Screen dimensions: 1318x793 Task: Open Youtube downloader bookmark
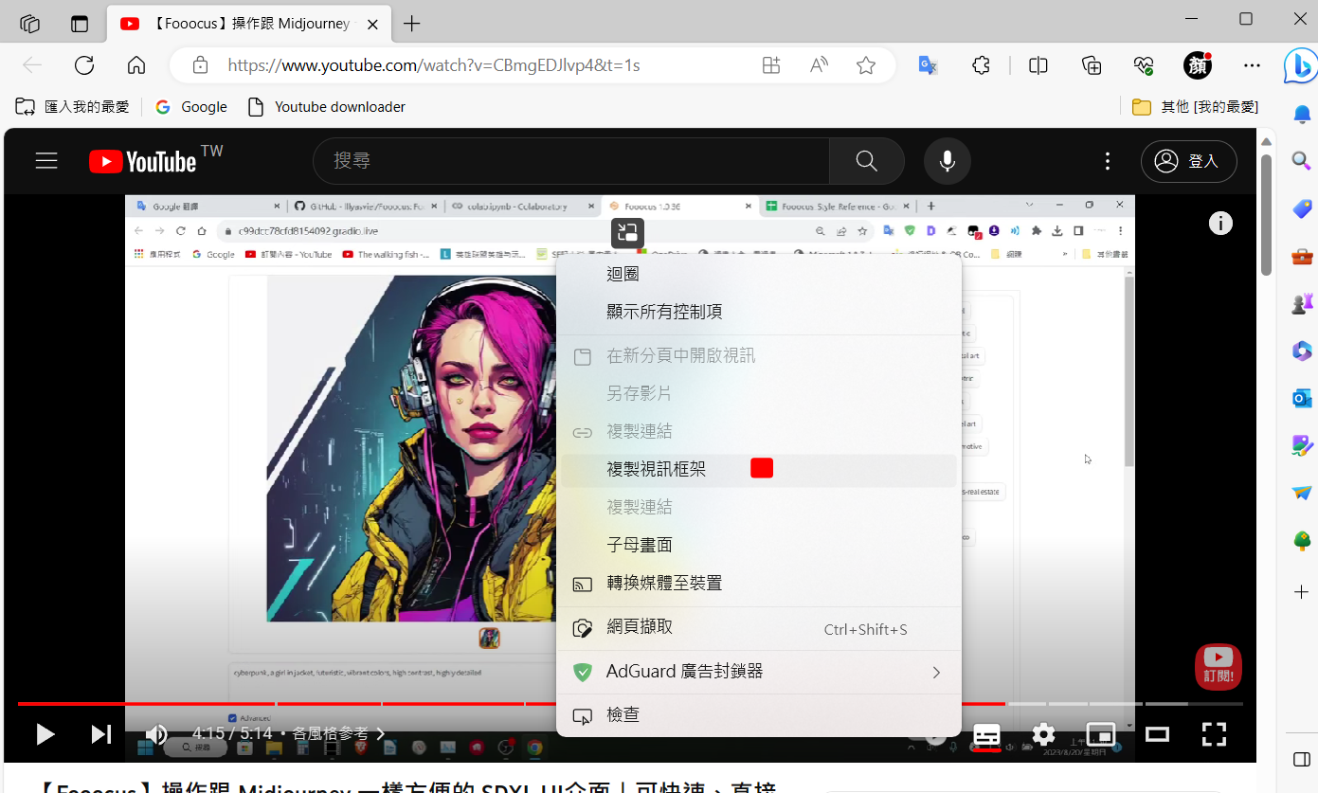point(326,107)
